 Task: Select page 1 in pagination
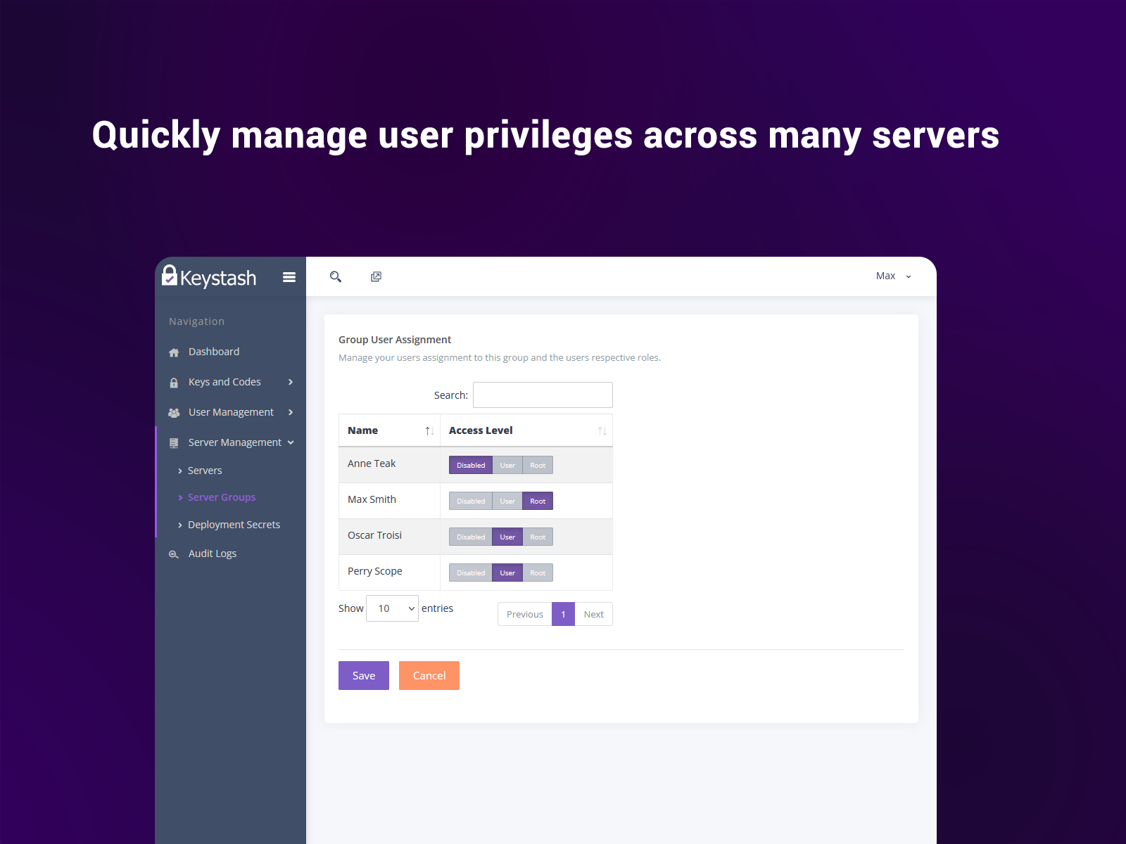coord(563,614)
